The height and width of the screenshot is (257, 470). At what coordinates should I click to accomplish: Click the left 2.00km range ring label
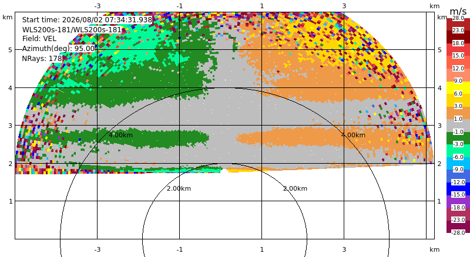pos(179,188)
